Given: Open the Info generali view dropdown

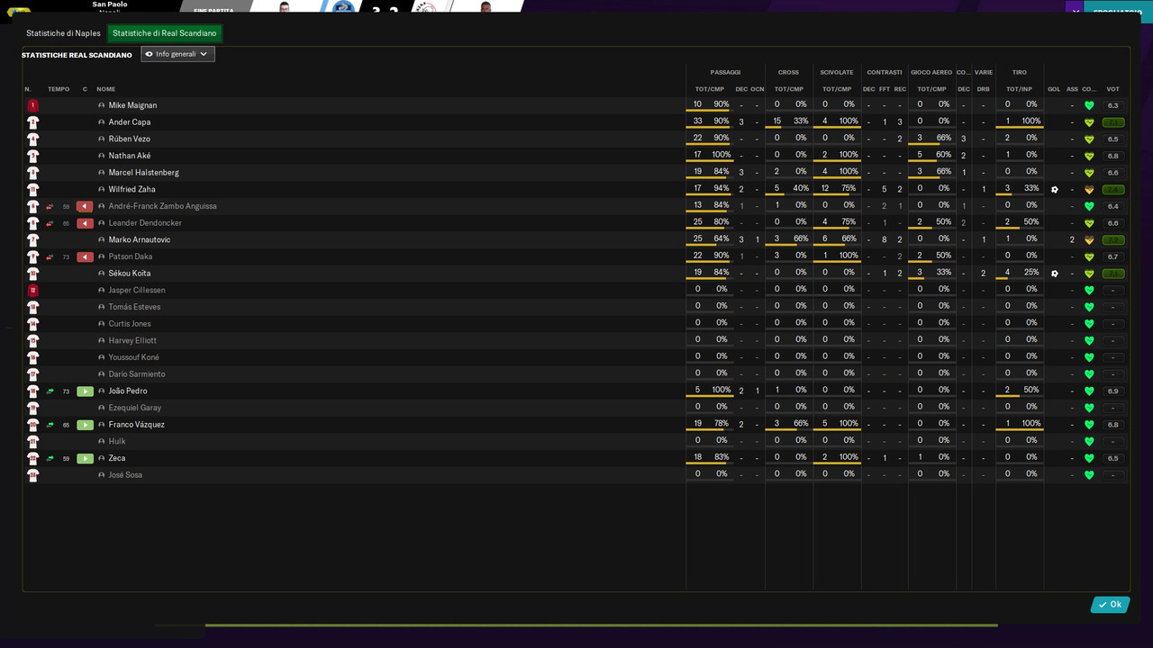Looking at the screenshot, I should tap(177, 54).
